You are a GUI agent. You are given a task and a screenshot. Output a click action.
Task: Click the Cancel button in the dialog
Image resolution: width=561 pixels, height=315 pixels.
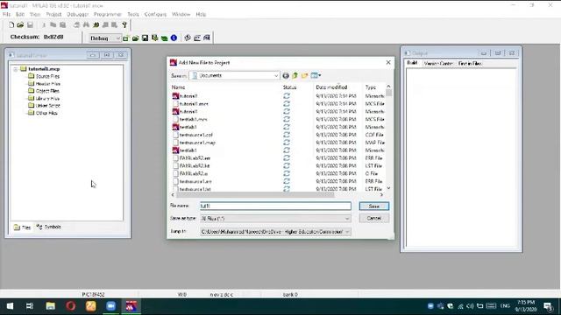pos(374,218)
